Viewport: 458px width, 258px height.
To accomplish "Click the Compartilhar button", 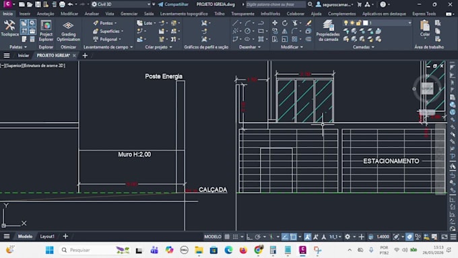I will [x=173, y=5].
